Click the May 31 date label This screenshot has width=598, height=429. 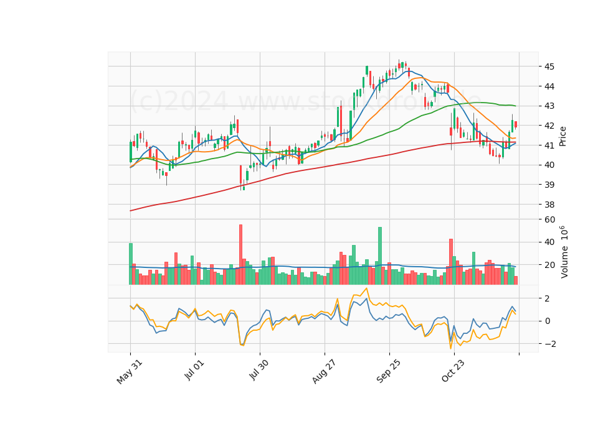(x=130, y=372)
